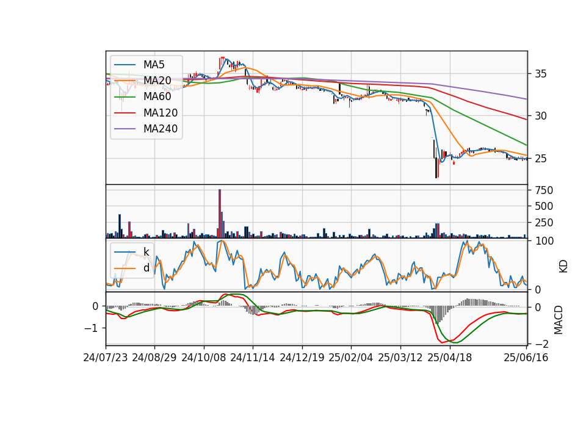Click the 24/07/23 date label
586x421 pixels.
(x=106, y=358)
